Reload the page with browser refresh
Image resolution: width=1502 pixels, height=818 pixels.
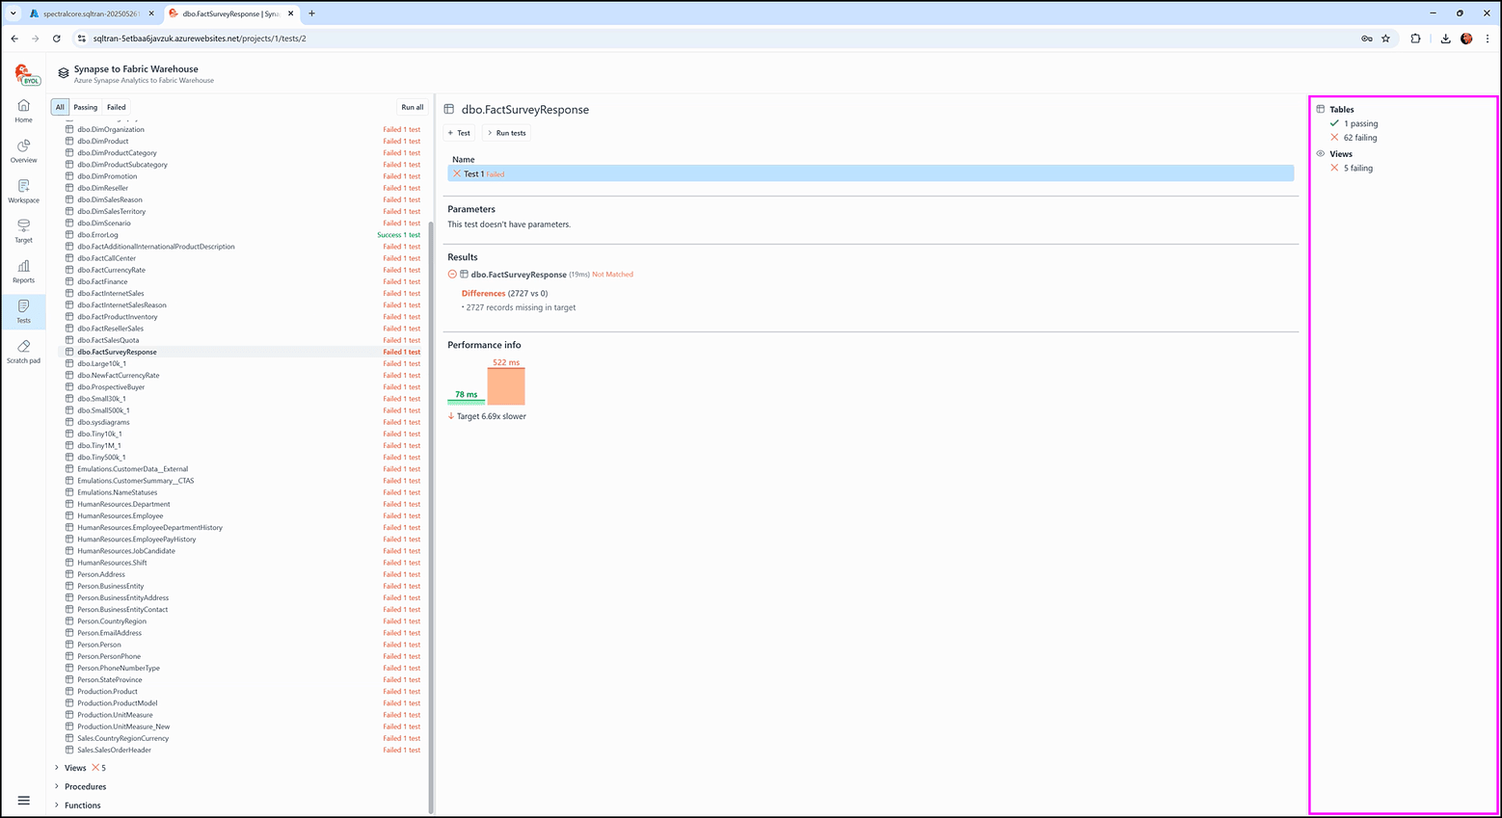click(57, 39)
